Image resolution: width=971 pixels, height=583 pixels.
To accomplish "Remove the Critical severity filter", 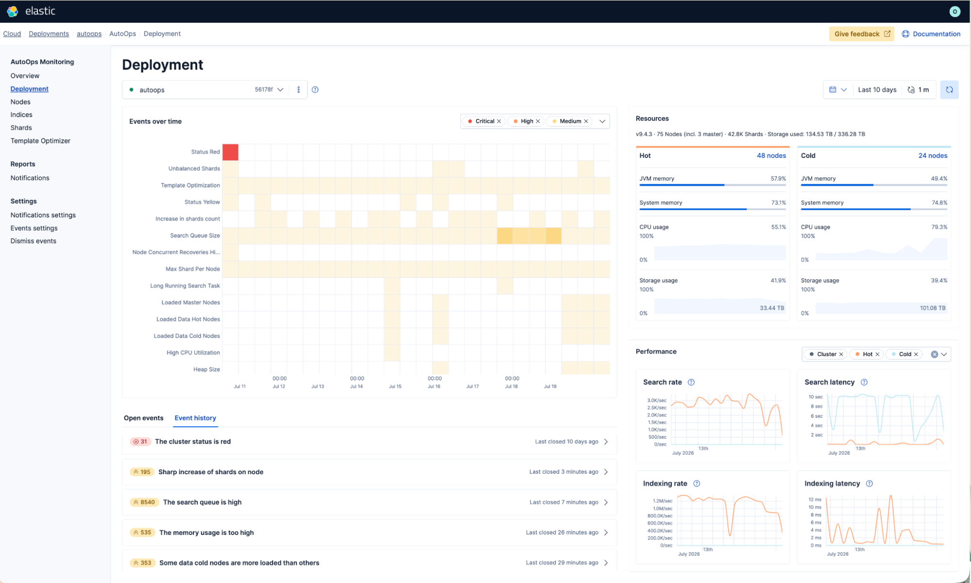I will (499, 121).
